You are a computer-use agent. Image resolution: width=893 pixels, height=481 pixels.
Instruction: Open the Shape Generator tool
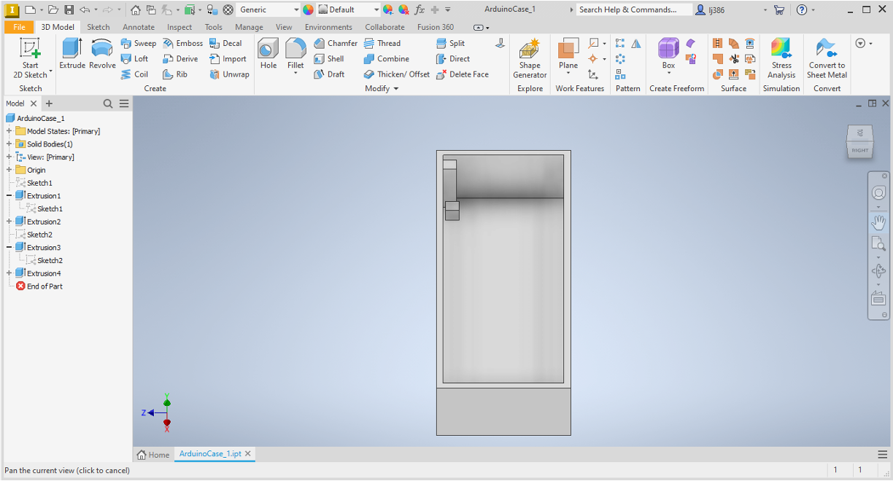click(530, 58)
